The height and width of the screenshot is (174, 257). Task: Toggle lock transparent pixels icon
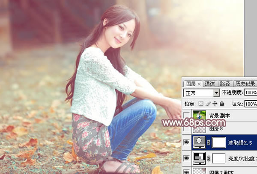201,104
